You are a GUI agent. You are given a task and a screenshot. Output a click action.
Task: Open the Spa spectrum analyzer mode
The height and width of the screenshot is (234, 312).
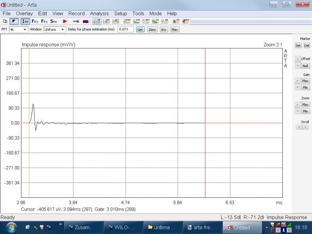54,21
